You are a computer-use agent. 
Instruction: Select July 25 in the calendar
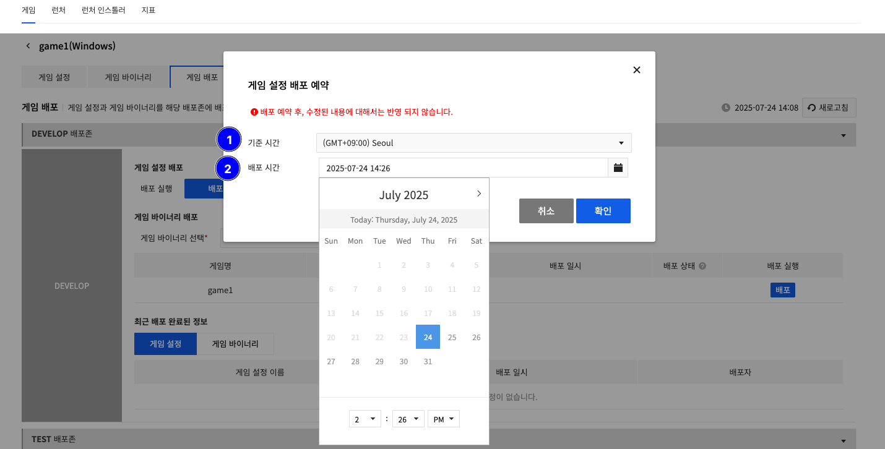point(452,337)
